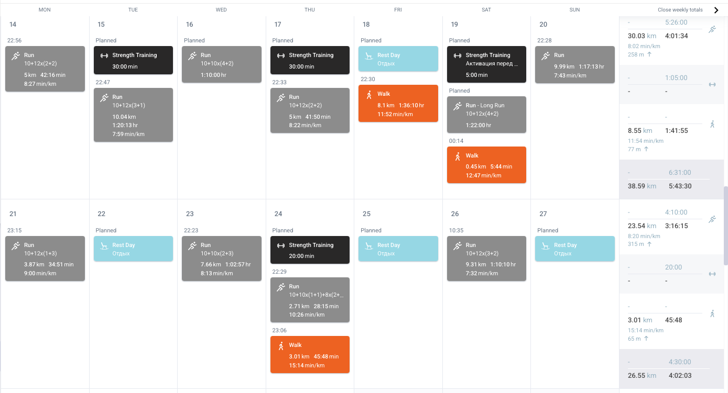The width and height of the screenshot is (728, 393).
Task: Click the day number 27 on Sunday
Action: [x=543, y=214]
